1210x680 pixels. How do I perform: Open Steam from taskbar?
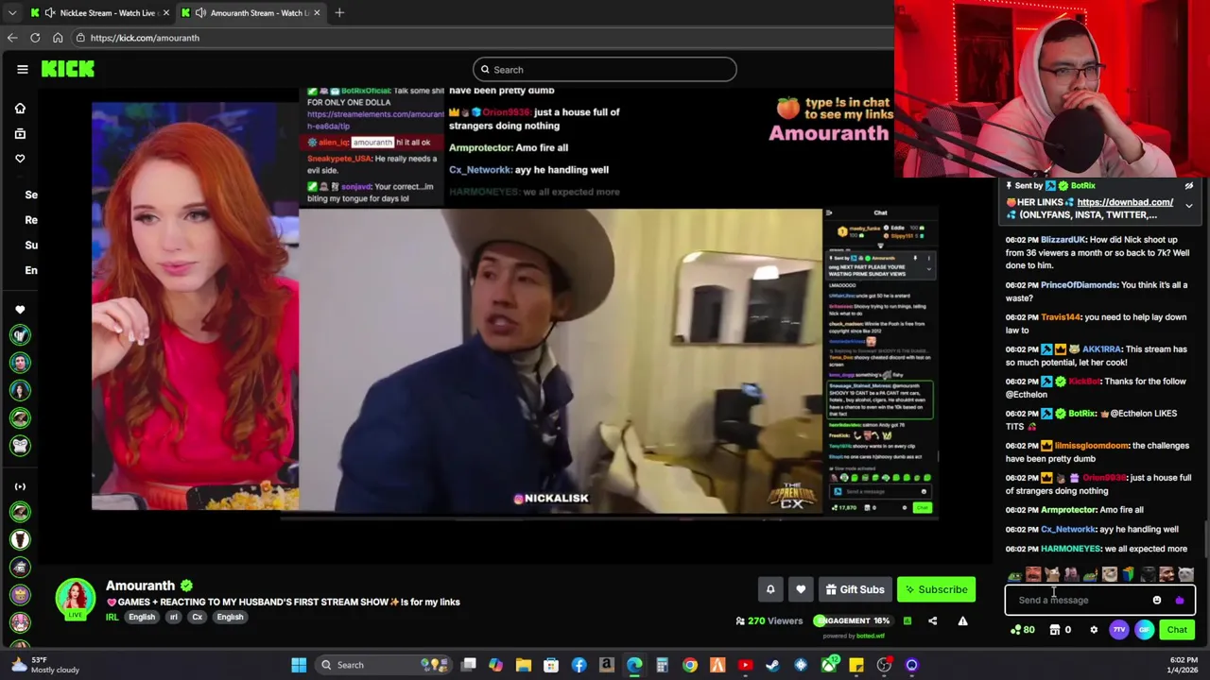(772, 665)
